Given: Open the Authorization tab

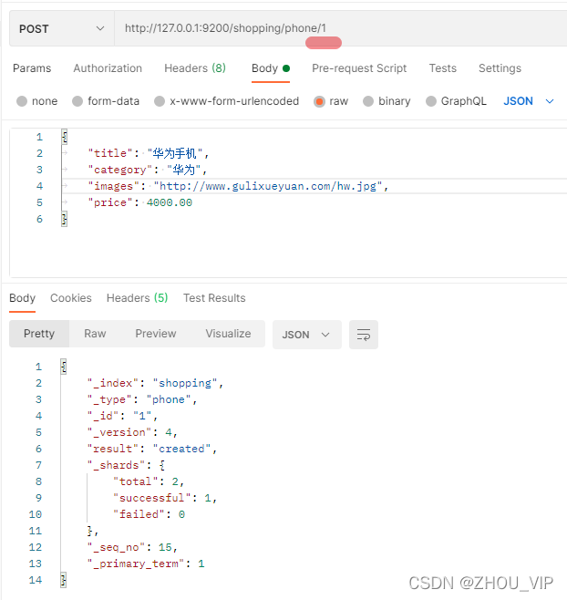Looking at the screenshot, I should [x=108, y=68].
